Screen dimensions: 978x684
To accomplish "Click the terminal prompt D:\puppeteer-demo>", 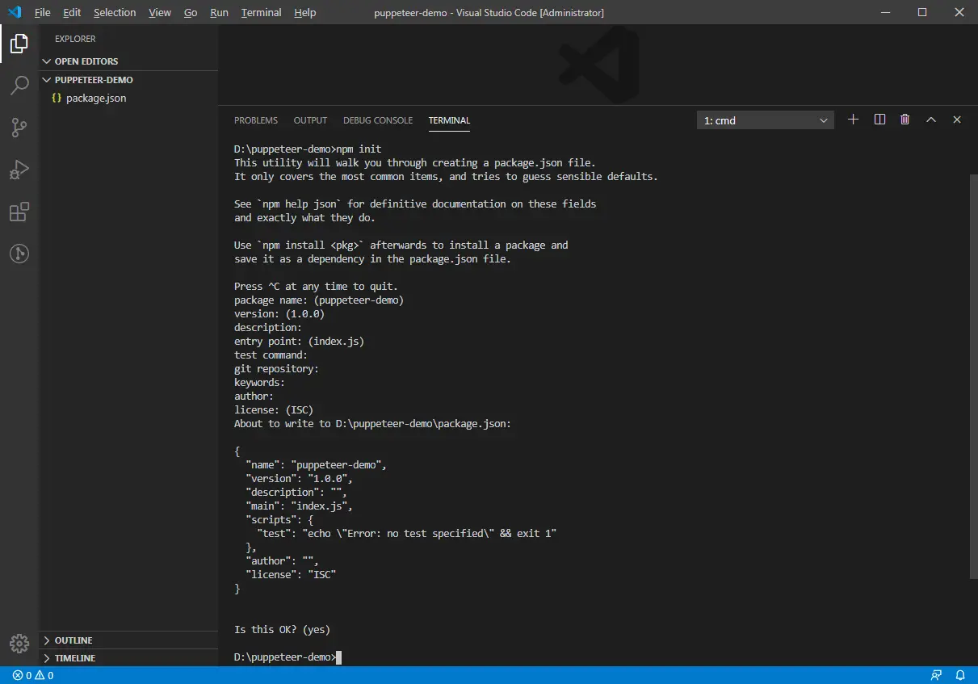I will tap(284, 657).
